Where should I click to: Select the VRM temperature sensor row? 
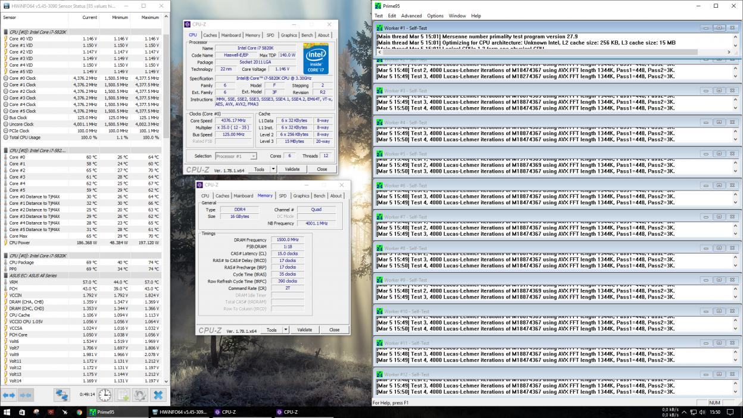point(82,282)
